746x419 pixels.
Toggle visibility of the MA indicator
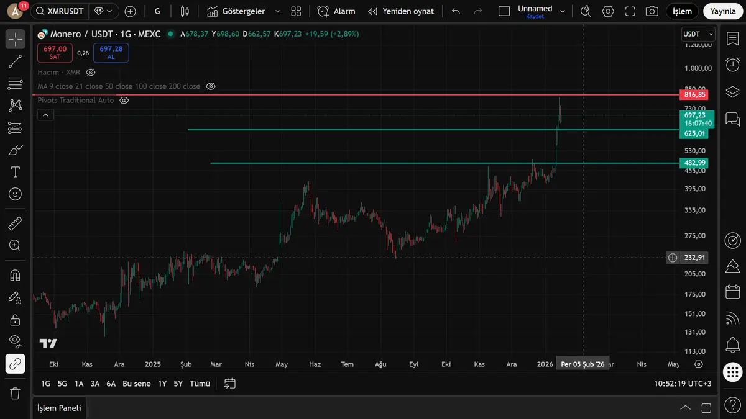pyautogui.click(x=210, y=86)
